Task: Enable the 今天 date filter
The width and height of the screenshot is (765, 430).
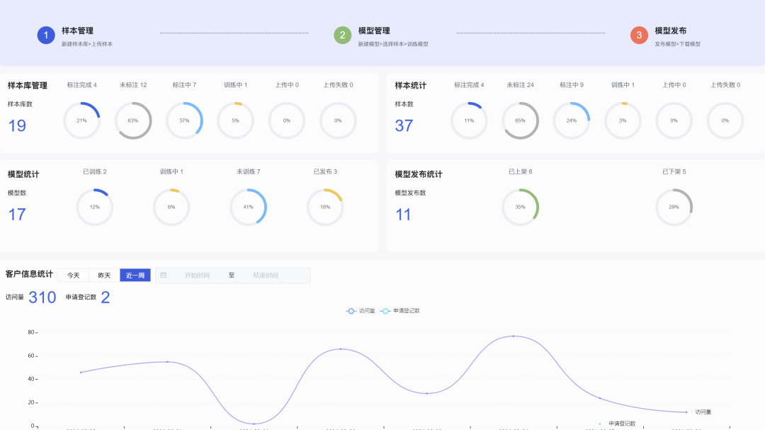Action: tap(74, 275)
